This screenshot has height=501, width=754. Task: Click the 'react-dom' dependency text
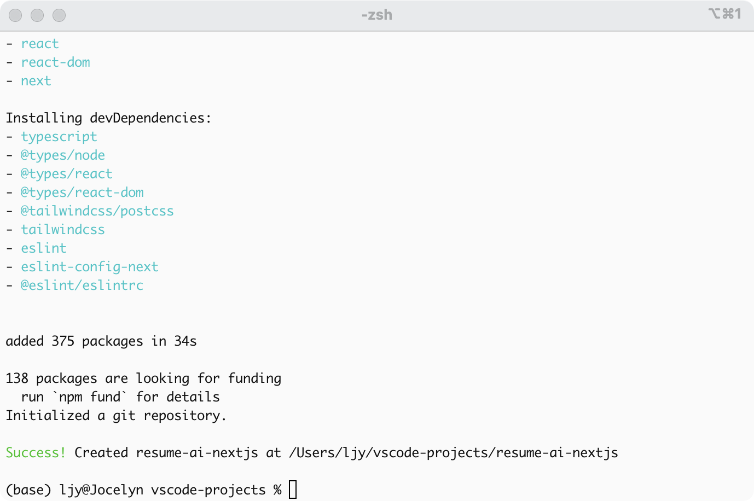coord(55,62)
